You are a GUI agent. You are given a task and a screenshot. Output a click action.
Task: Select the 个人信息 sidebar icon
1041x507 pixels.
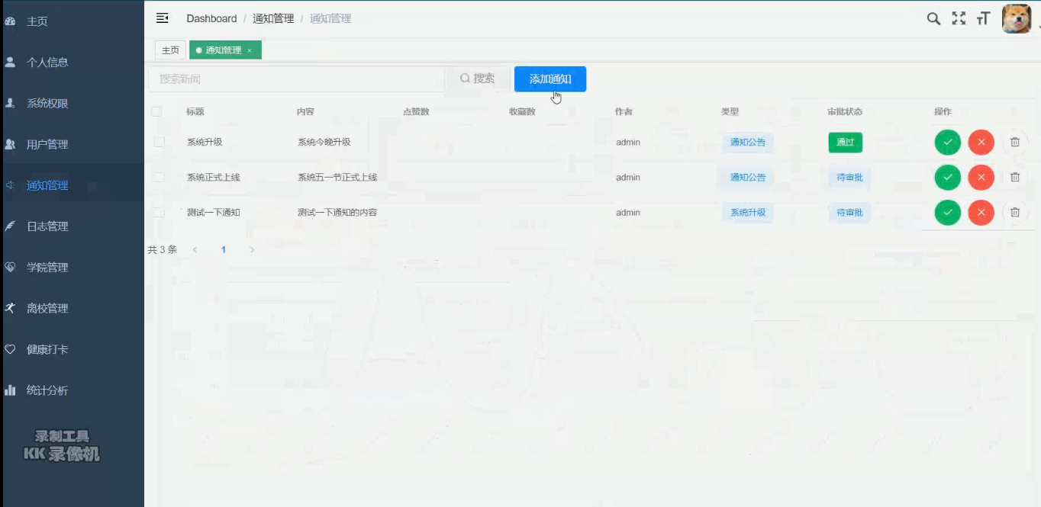9,62
